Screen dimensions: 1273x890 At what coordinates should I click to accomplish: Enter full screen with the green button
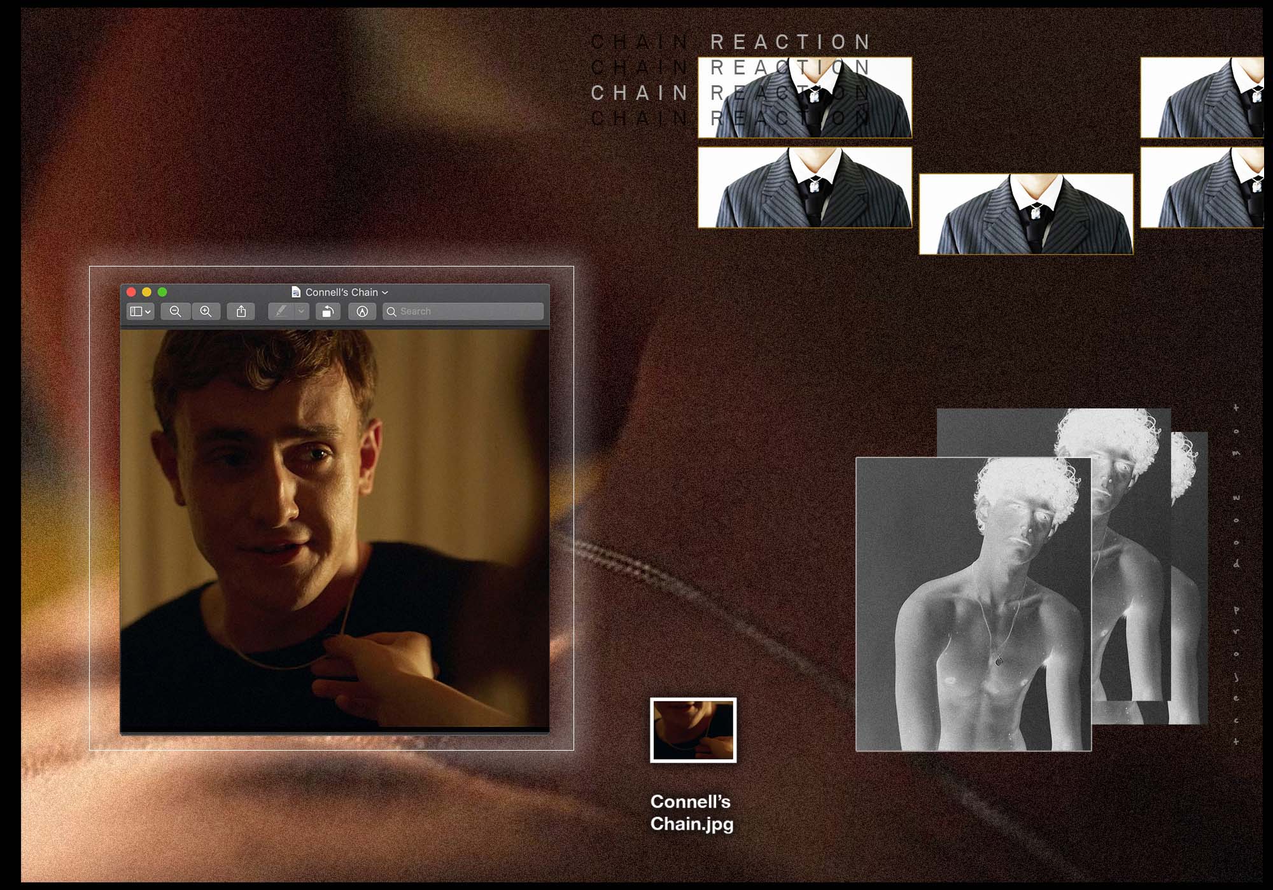tap(162, 292)
